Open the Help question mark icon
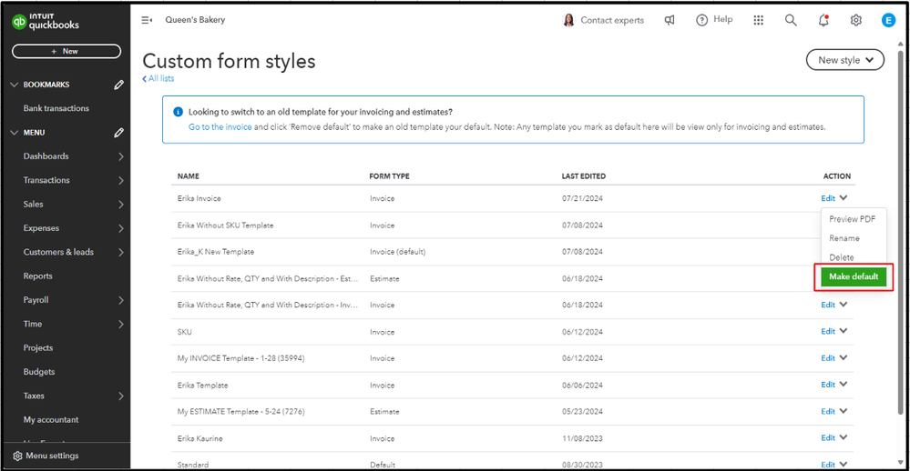This screenshot has height=471, width=910. point(702,20)
